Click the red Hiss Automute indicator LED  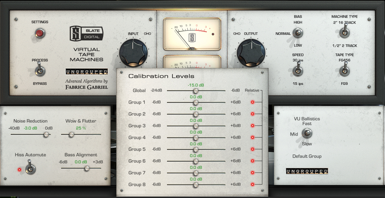[19, 170]
